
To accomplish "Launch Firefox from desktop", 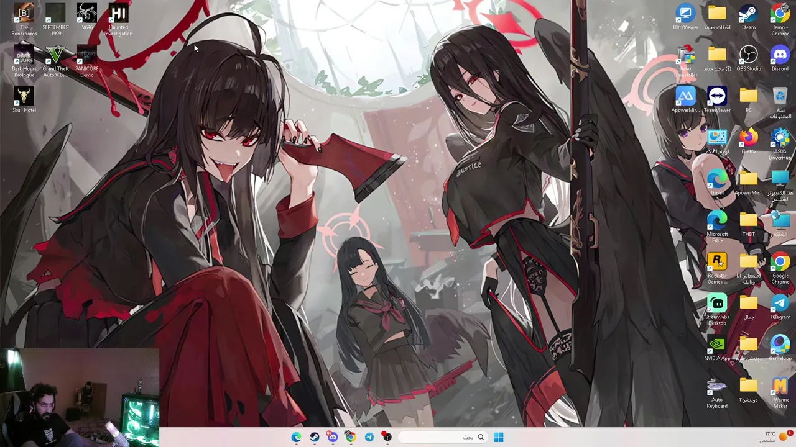I will [x=748, y=142].
